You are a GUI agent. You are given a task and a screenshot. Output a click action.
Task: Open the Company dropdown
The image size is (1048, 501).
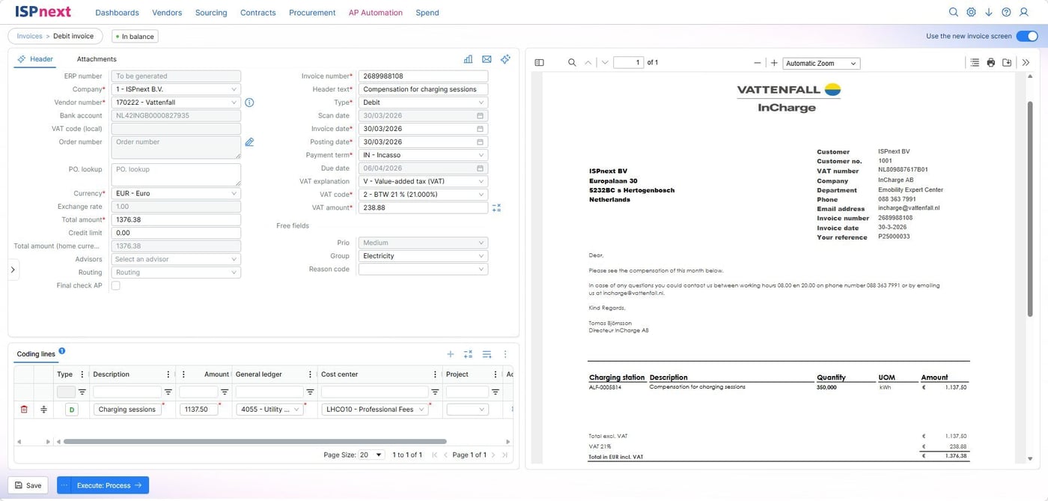pos(176,89)
